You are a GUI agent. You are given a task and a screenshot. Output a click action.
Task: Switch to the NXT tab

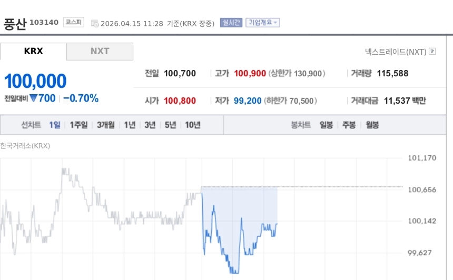click(100, 52)
